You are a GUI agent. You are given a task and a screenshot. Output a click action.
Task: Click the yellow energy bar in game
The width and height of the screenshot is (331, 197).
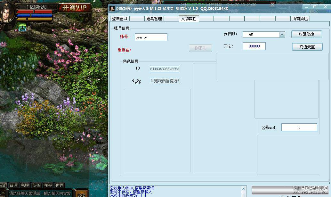pos(34,19)
